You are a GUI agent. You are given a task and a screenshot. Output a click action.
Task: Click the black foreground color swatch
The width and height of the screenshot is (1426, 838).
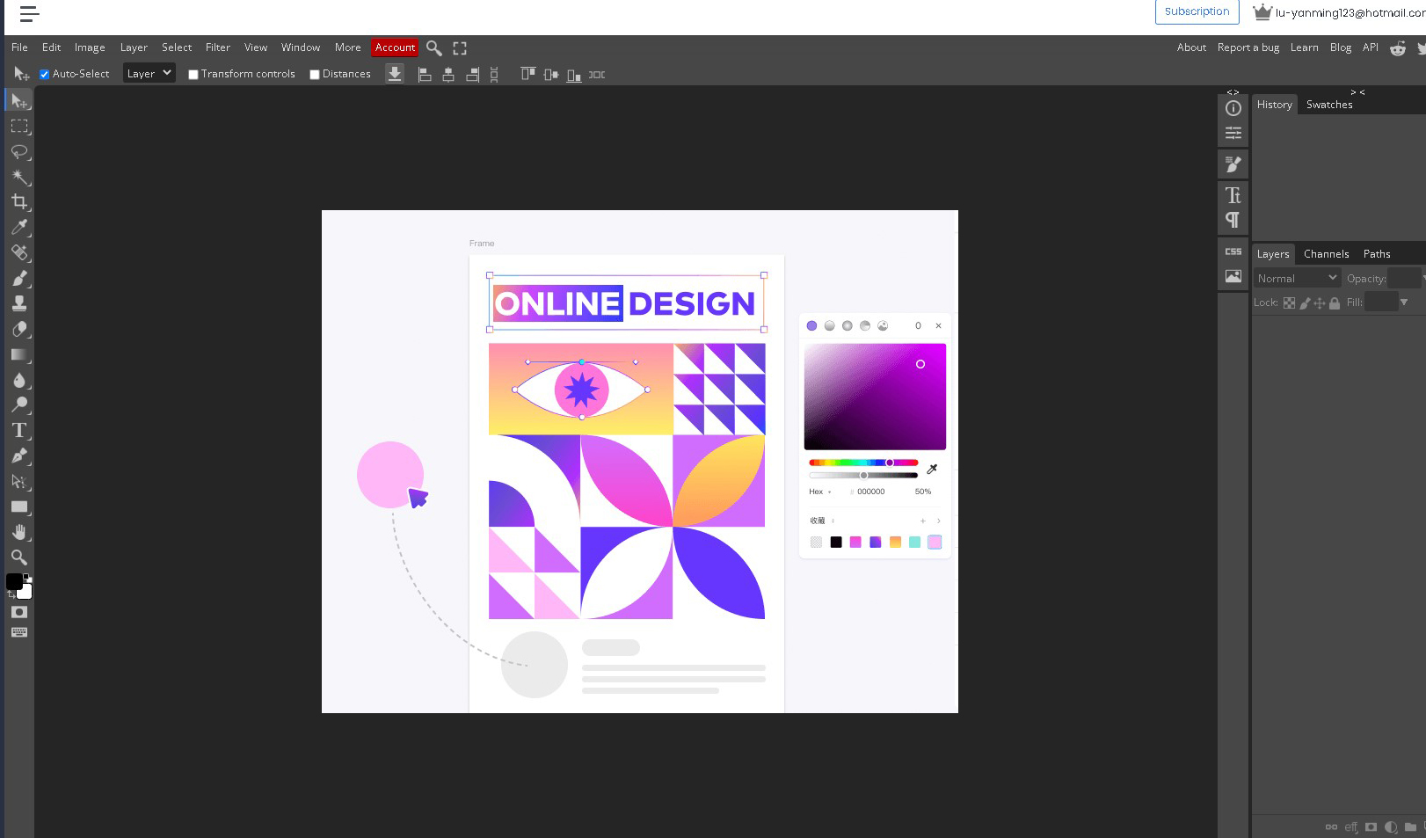[14, 581]
